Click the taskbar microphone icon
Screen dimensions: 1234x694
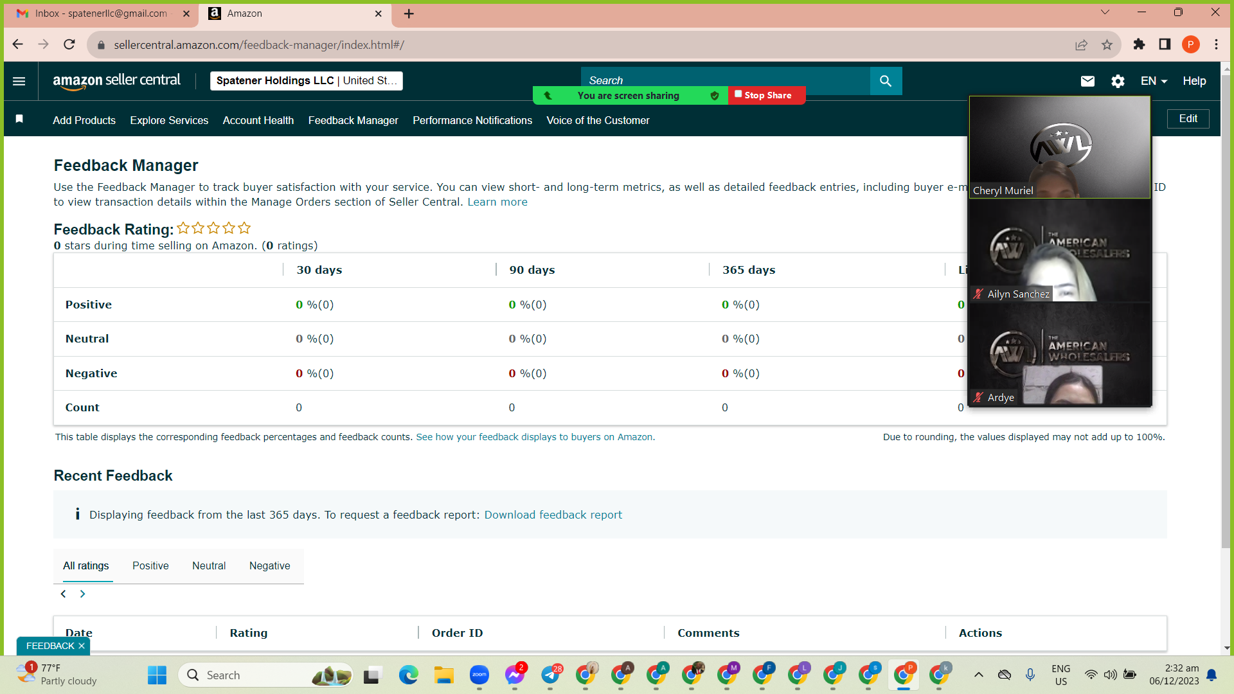[1030, 675]
